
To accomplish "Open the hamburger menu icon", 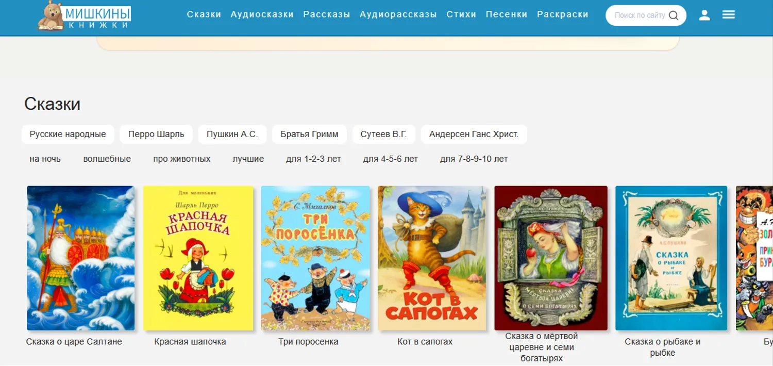I will coord(729,15).
